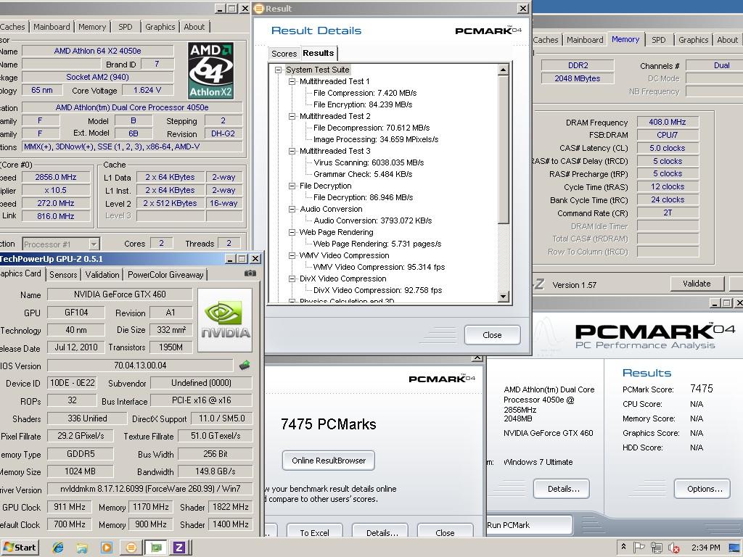The height and width of the screenshot is (557, 743).
Task: Click the NVIDIA logo in GPU-Z
Action: pyautogui.click(x=225, y=320)
